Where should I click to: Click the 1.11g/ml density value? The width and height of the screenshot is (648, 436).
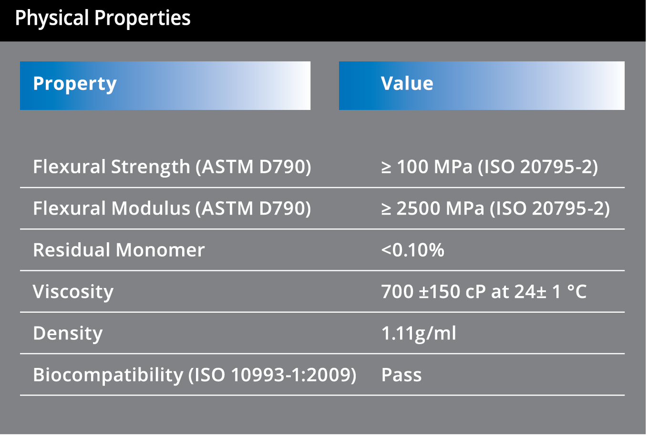pos(419,333)
